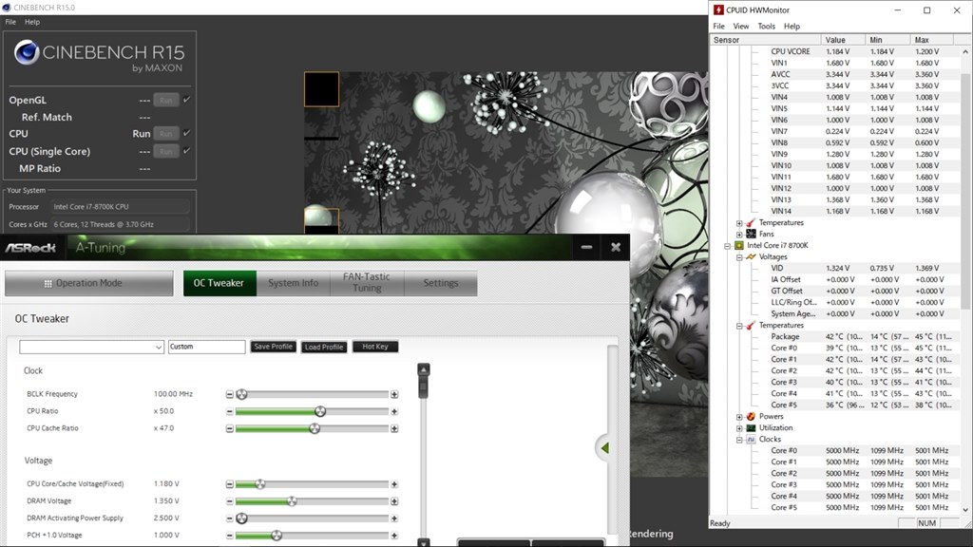
Task: Open the Tools menu in HWMonitor
Action: 767,26
